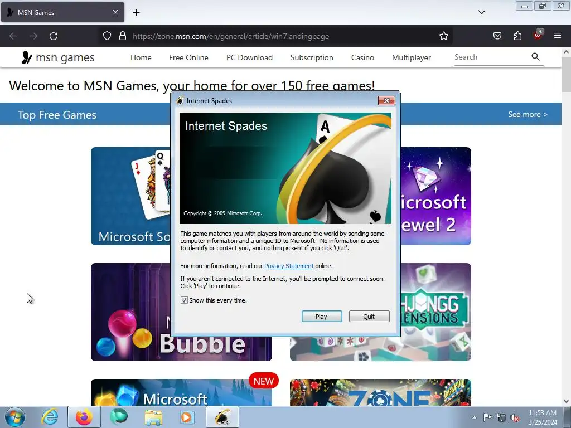Open the Free Online menu
Screen dimensions: 571x428
pyautogui.click(x=188, y=57)
